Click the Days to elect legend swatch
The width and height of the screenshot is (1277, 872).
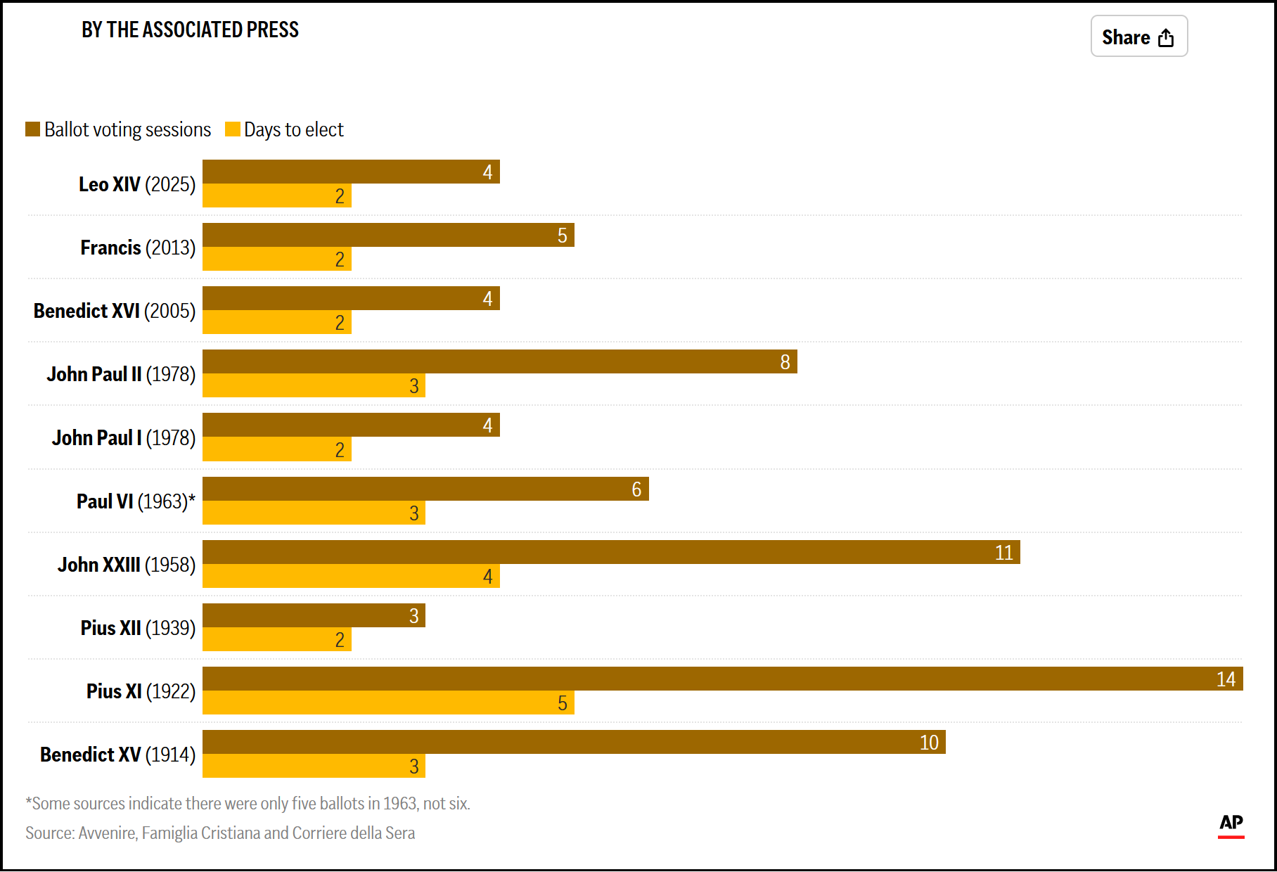pyautogui.click(x=232, y=129)
